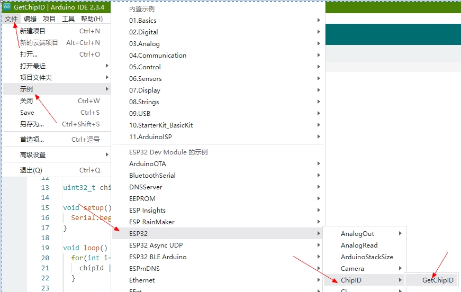Expand 02.Digital examples

(218, 32)
